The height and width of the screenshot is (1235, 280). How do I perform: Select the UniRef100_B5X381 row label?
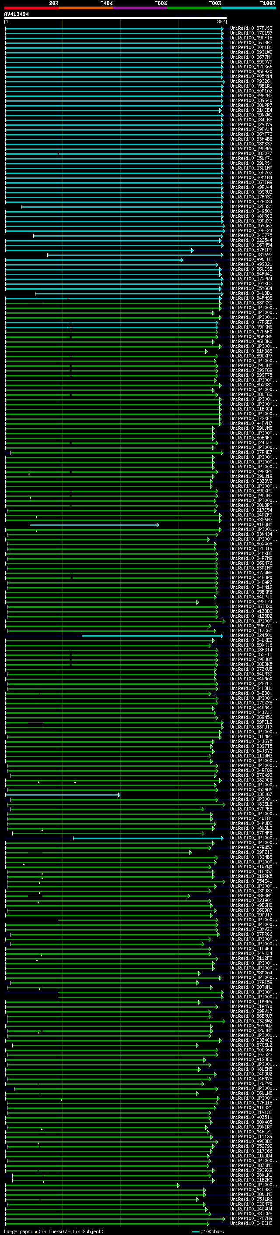[251, 385]
